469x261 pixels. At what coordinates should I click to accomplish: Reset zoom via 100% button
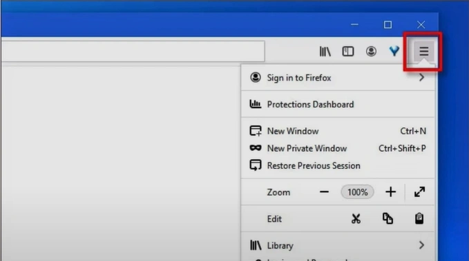point(357,192)
